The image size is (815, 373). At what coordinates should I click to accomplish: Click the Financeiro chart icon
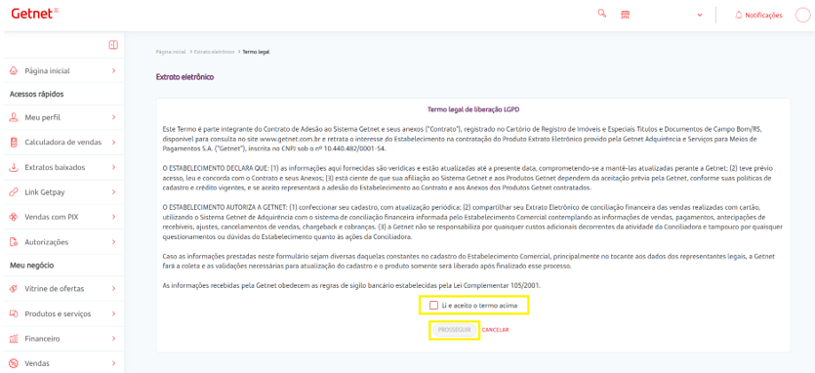click(x=14, y=339)
